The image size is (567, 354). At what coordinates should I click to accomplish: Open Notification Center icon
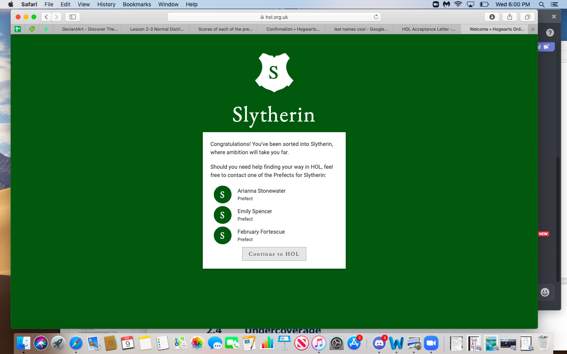click(554, 4)
